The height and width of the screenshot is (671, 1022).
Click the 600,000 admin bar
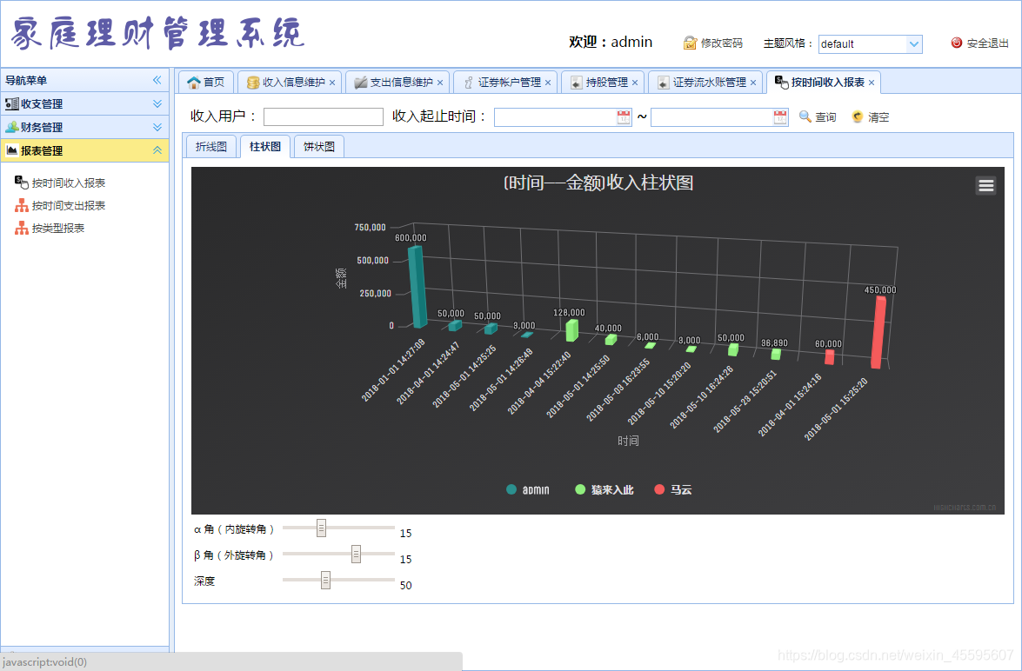[x=417, y=287]
